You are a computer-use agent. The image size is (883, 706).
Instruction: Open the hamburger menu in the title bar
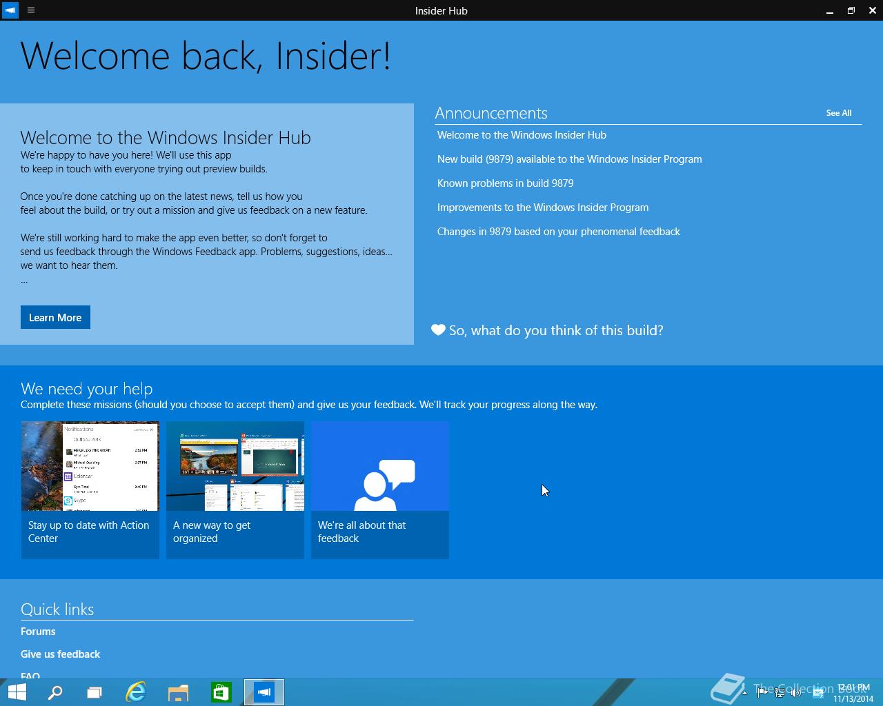[x=31, y=10]
